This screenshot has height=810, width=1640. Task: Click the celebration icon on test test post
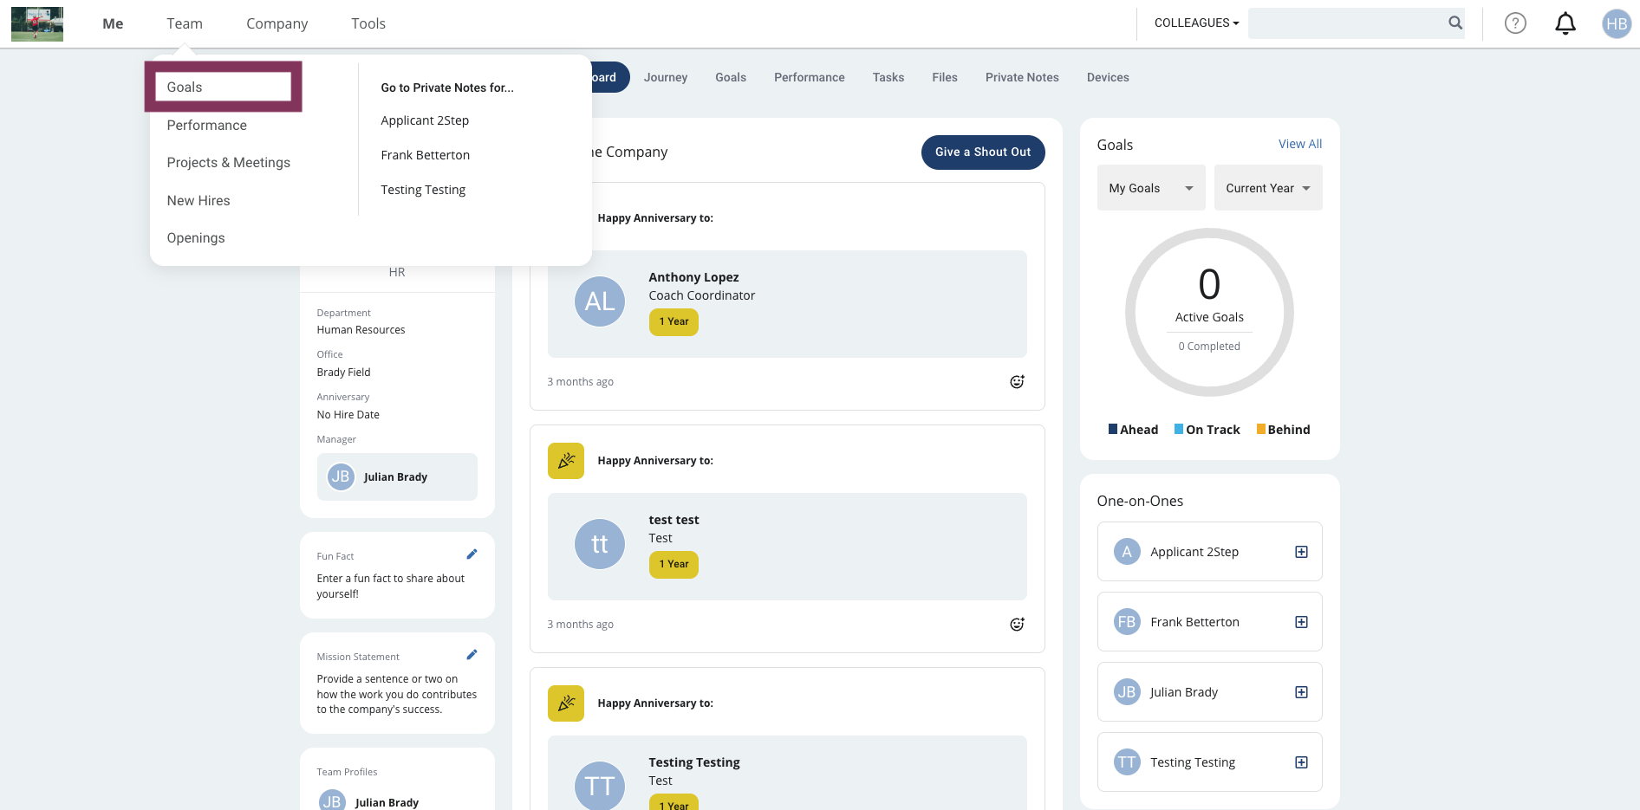pos(566,461)
